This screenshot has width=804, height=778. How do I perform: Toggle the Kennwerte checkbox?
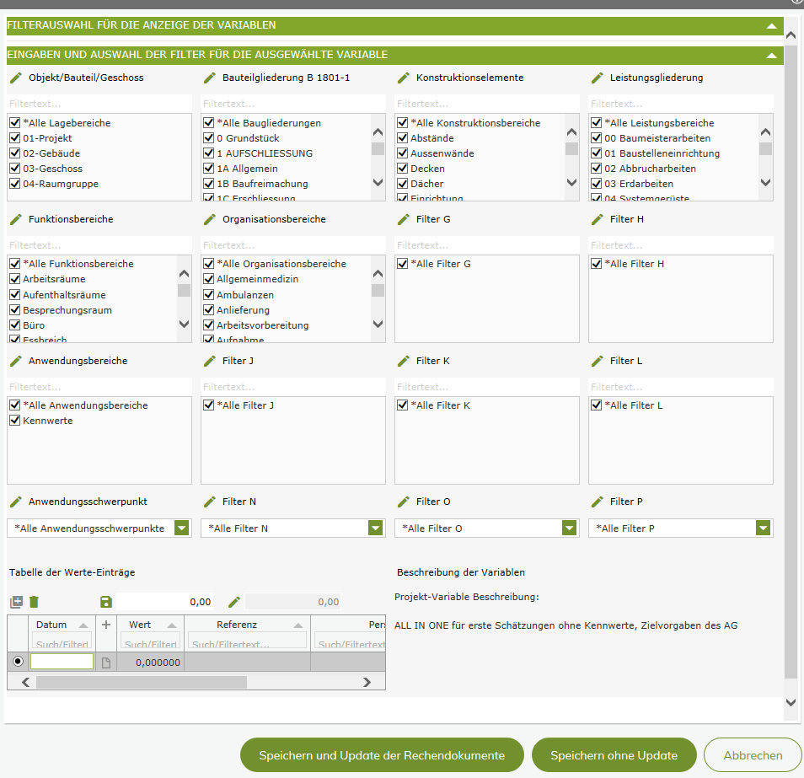(x=15, y=421)
